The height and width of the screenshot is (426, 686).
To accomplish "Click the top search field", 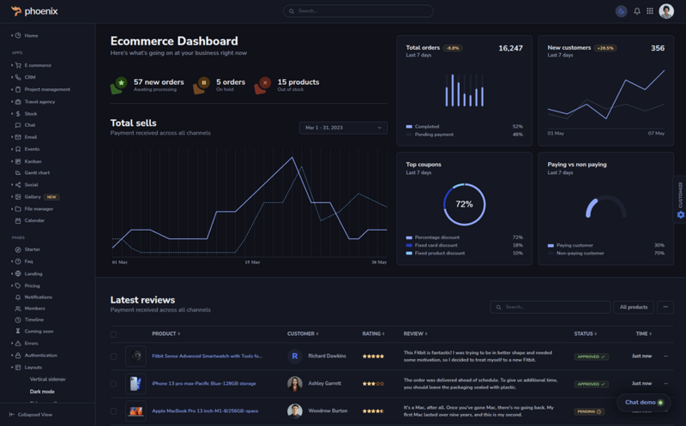I will pyautogui.click(x=358, y=11).
